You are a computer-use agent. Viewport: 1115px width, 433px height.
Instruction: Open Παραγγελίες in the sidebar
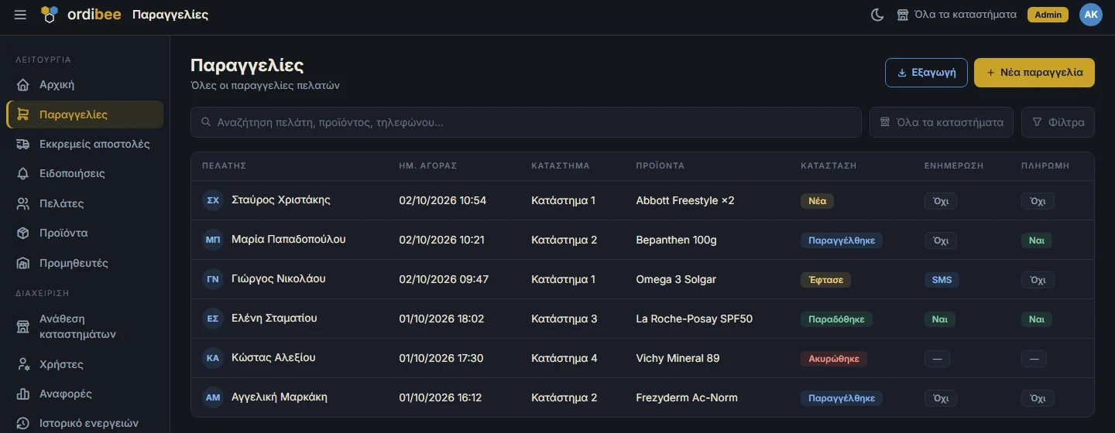point(85,114)
